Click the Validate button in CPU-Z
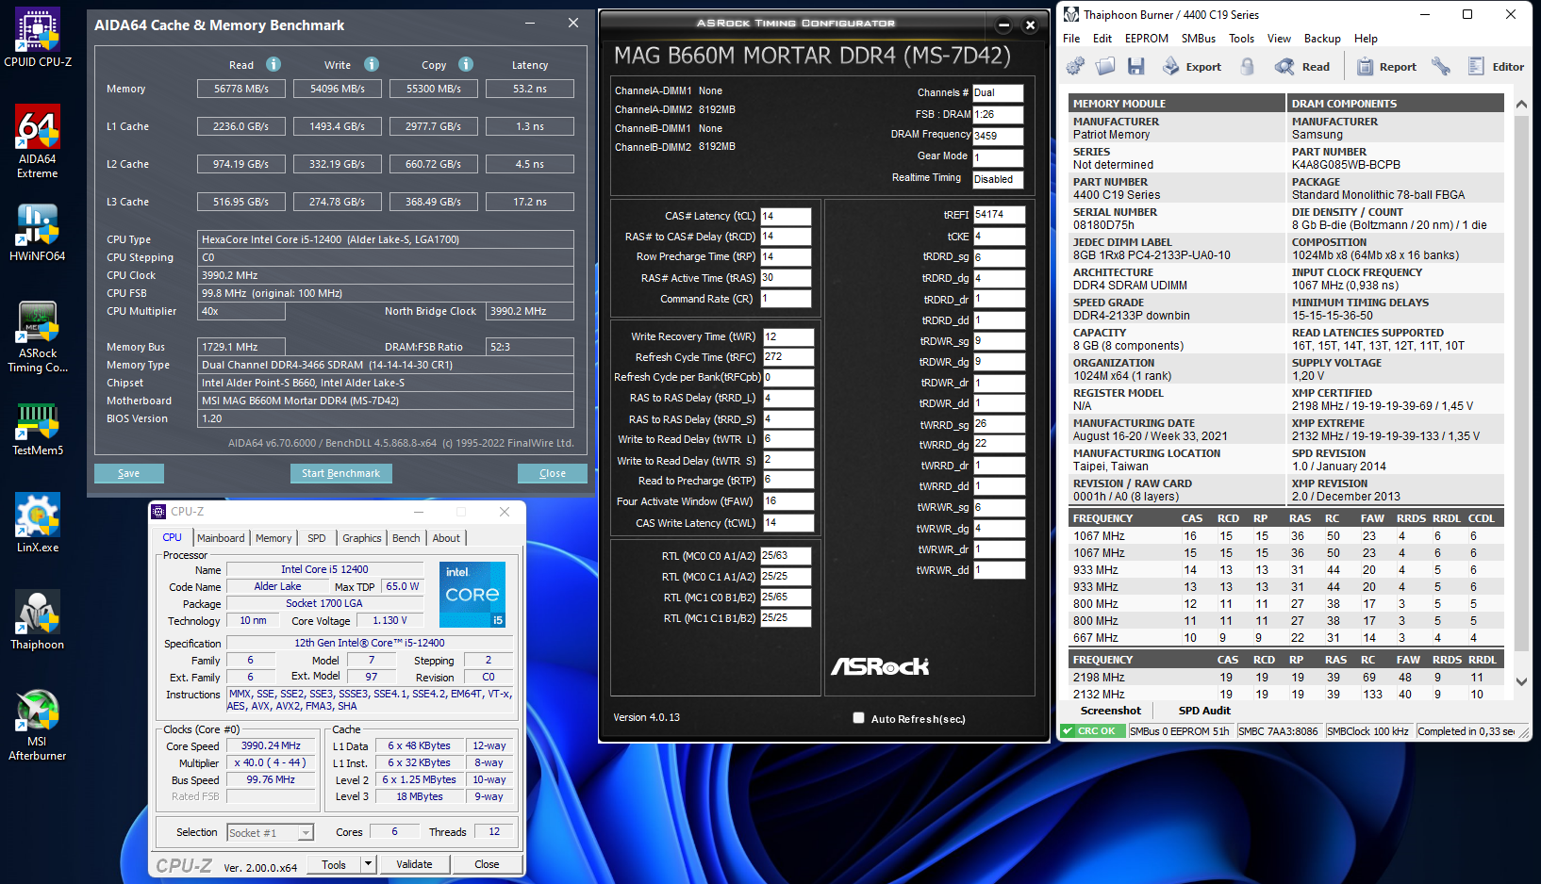This screenshot has height=884, width=1541. [414, 864]
